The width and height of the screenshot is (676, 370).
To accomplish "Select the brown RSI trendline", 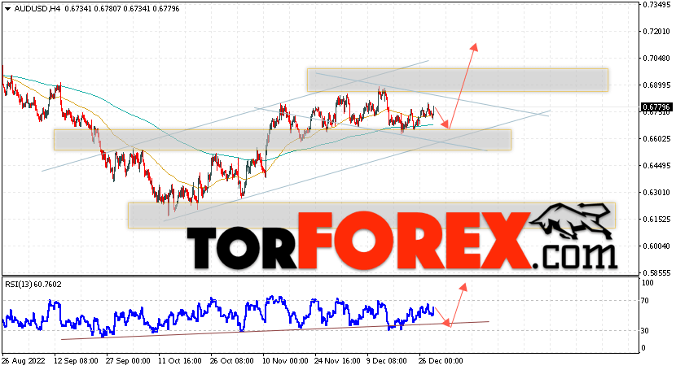I will pos(275,330).
